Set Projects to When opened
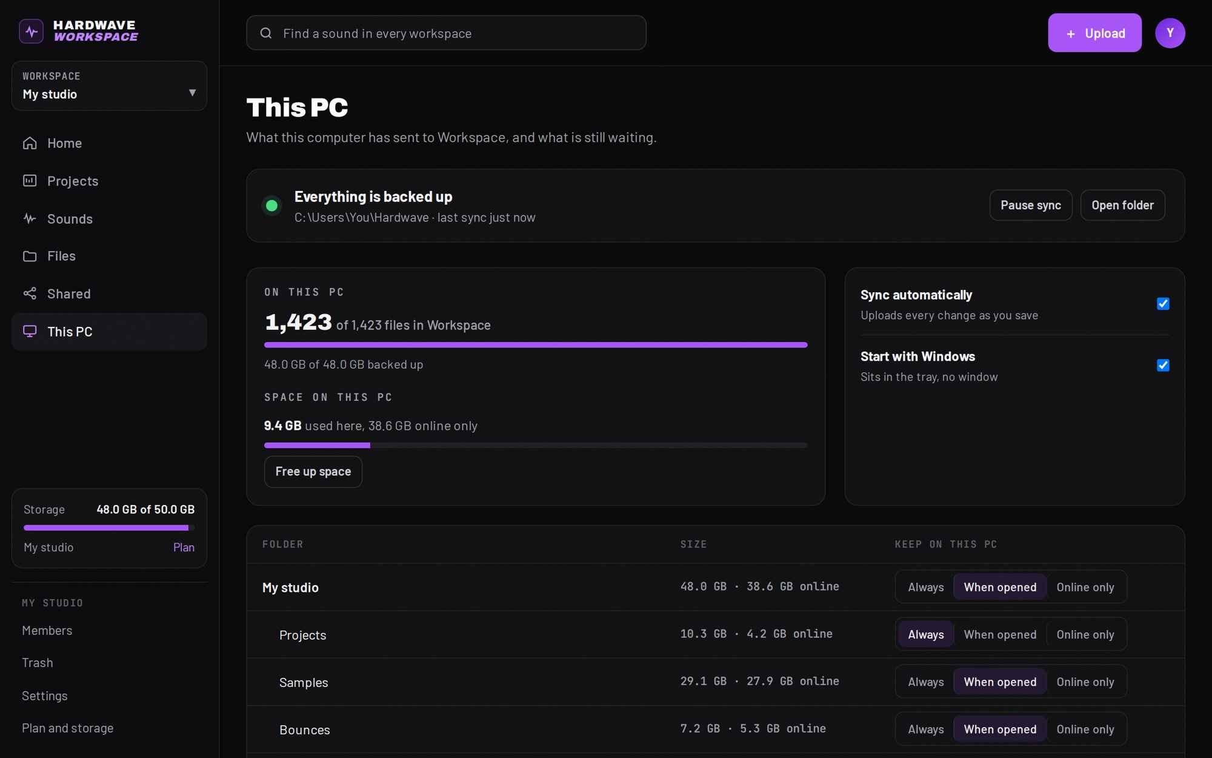 click(x=1000, y=634)
